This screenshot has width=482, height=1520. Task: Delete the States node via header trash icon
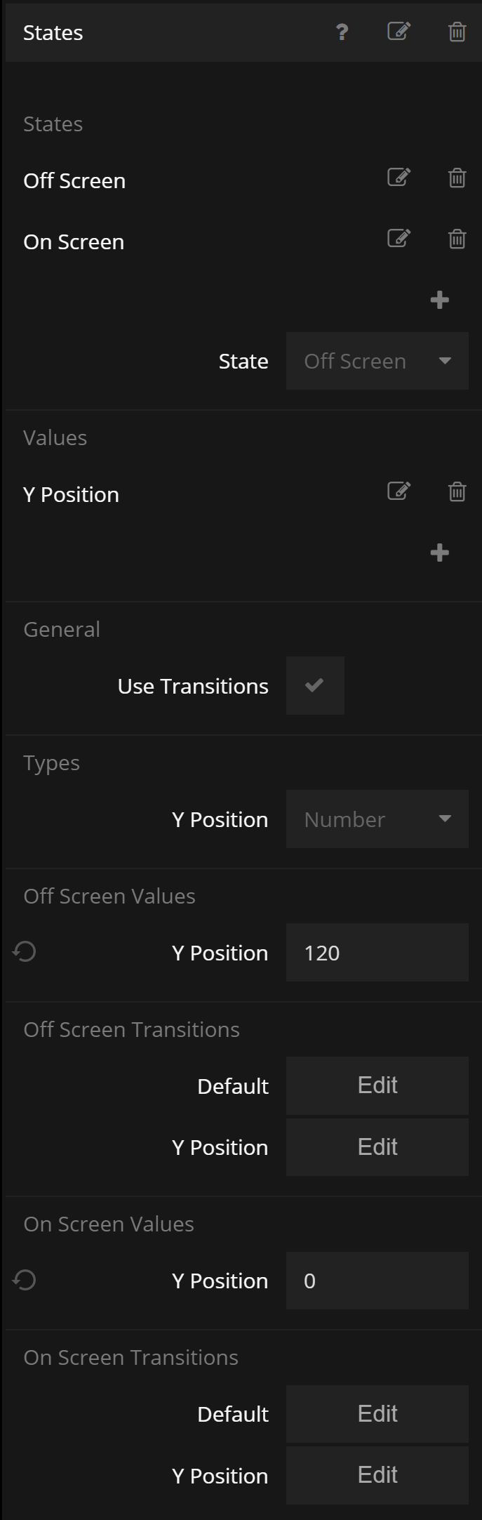click(x=457, y=32)
